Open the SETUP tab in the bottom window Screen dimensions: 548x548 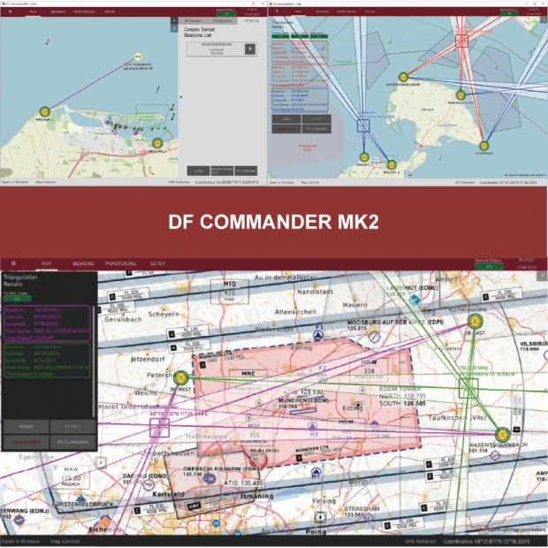[x=157, y=263]
